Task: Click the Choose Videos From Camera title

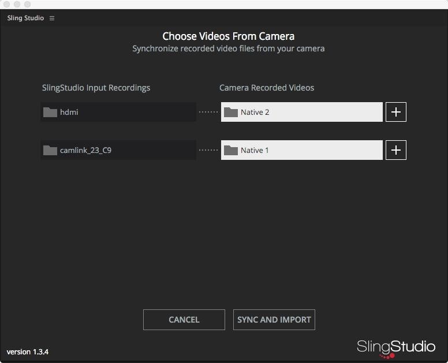Action: click(228, 36)
